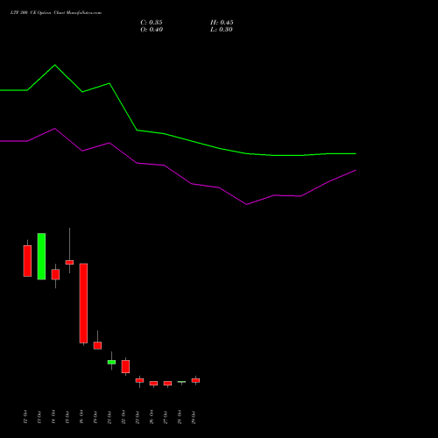
Task: Select the 29 Oct date label
Action: [x=194, y=417]
